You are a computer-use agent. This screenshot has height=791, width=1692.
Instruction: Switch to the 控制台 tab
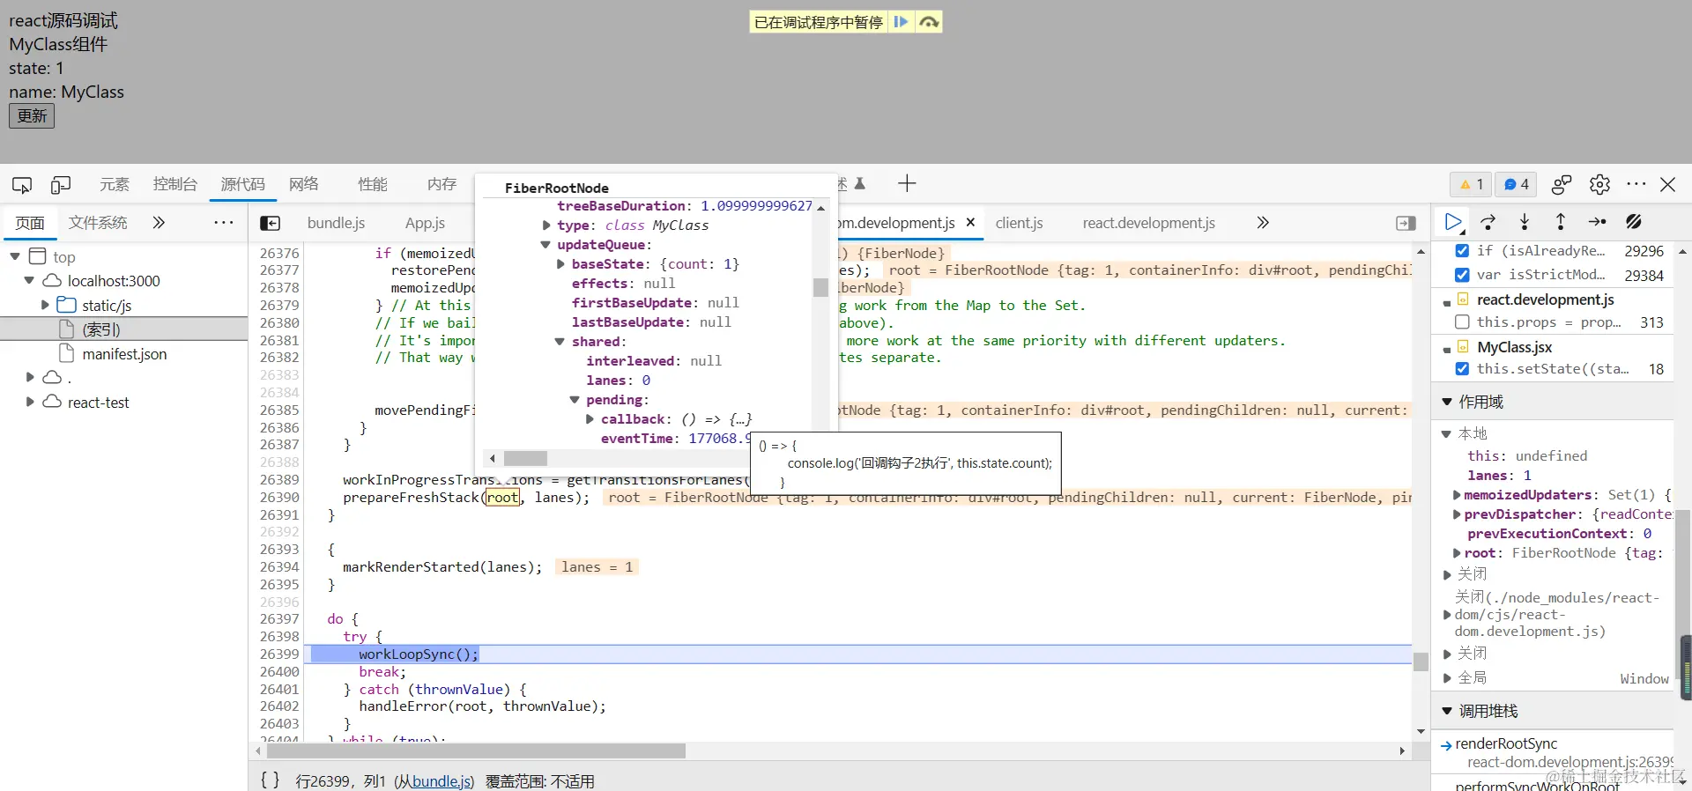point(175,184)
